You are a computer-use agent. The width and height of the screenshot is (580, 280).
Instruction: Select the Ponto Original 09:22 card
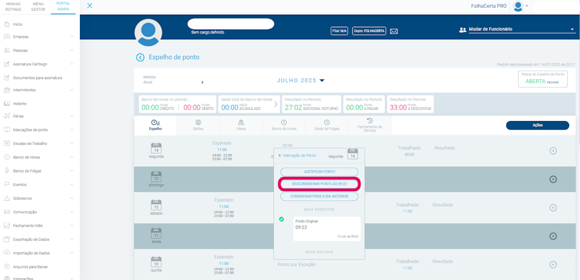pyautogui.click(x=327, y=229)
